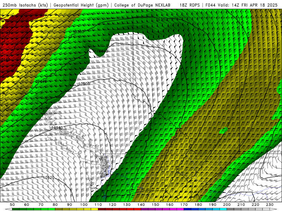This screenshot has width=282, height=211.
Task: Click the 10500 height contour label
Action: click(x=84, y=84)
